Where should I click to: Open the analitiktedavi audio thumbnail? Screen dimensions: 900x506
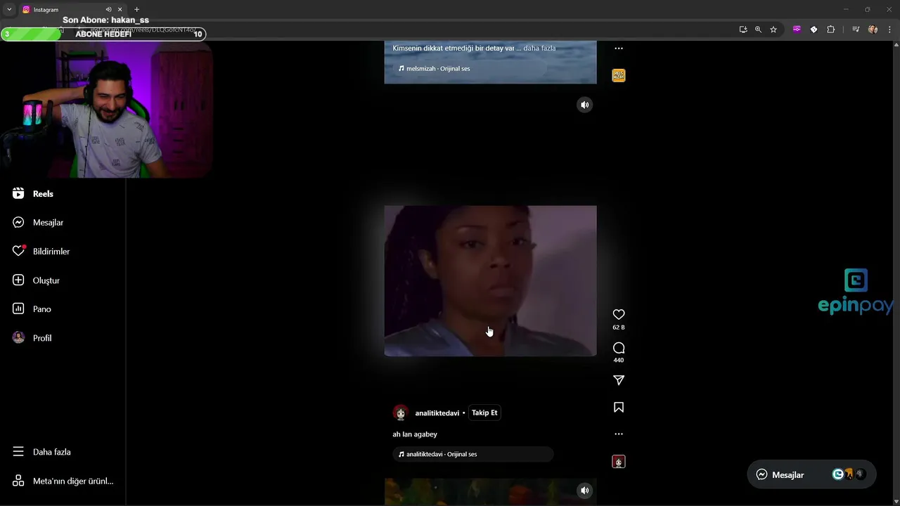[x=619, y=462]
